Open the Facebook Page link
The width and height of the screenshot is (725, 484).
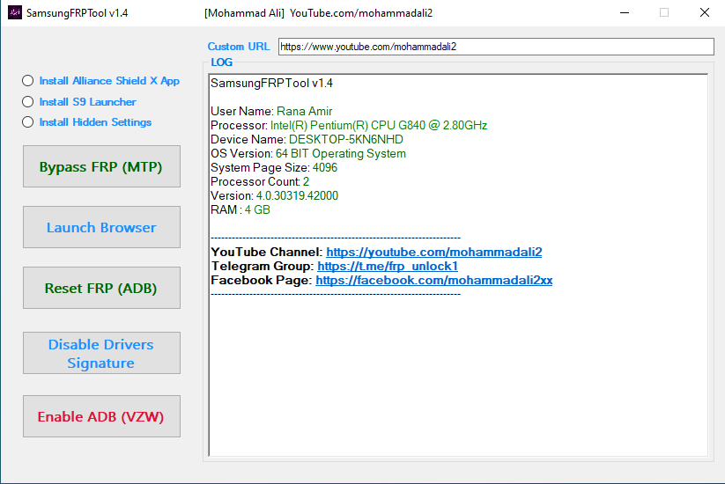pyautogui.click(x=433, y=281)
